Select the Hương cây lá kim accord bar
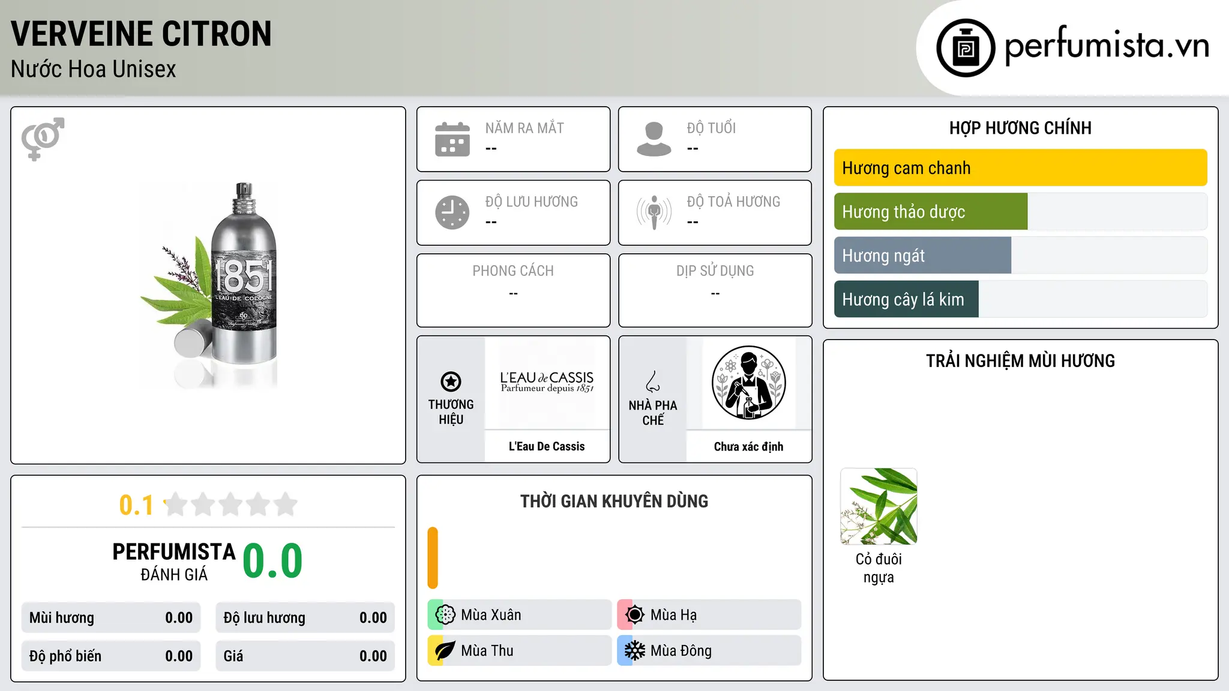Screen dimensions: 1229x691 pos(1020,299)
